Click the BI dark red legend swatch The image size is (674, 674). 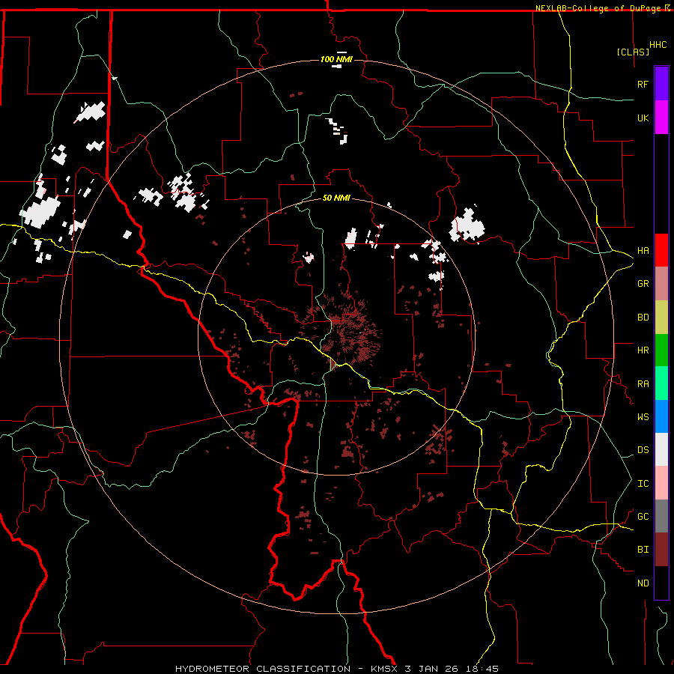(x=661, y=550)
